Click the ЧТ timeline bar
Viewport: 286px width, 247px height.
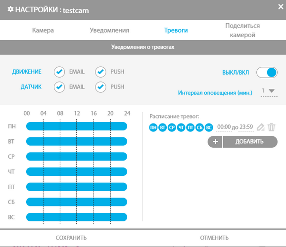coord(77,171)
